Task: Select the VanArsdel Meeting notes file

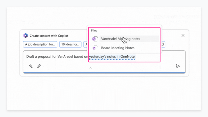Action: [x=129, y=39]
